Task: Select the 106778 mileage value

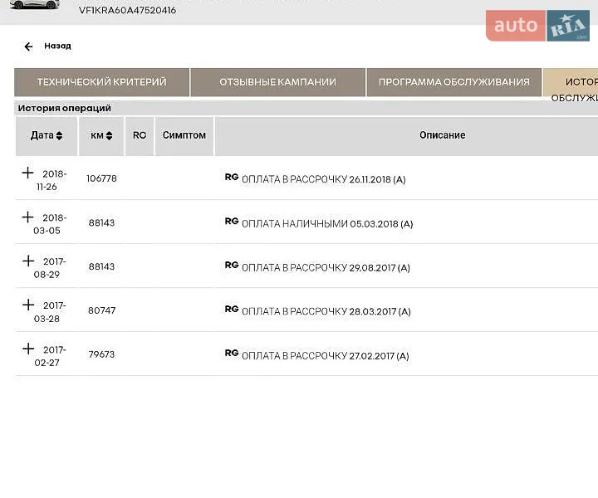Action: [x=101, y=178]
